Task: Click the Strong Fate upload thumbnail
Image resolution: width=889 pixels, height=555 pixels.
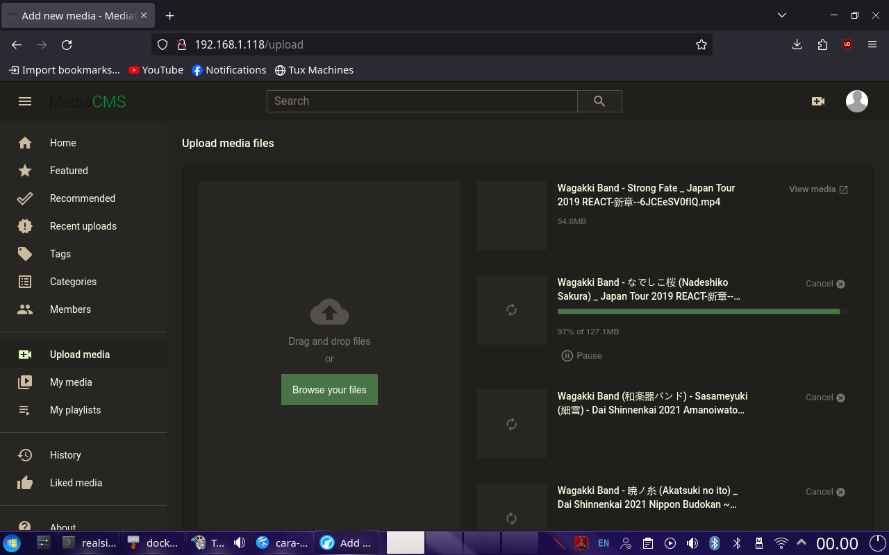Action: pyautogui.click(x=512, y=216)
